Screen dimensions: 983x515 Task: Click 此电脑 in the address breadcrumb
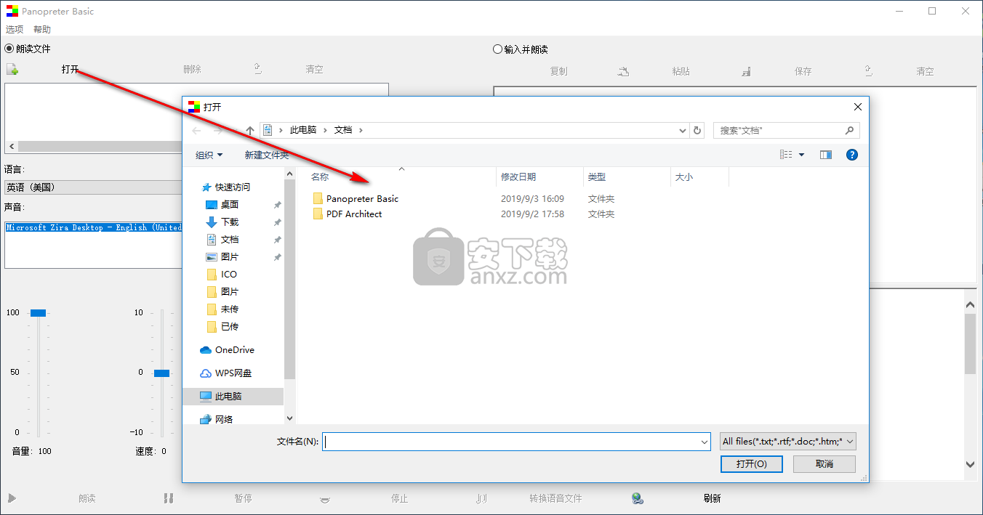(x=303, y=130)
